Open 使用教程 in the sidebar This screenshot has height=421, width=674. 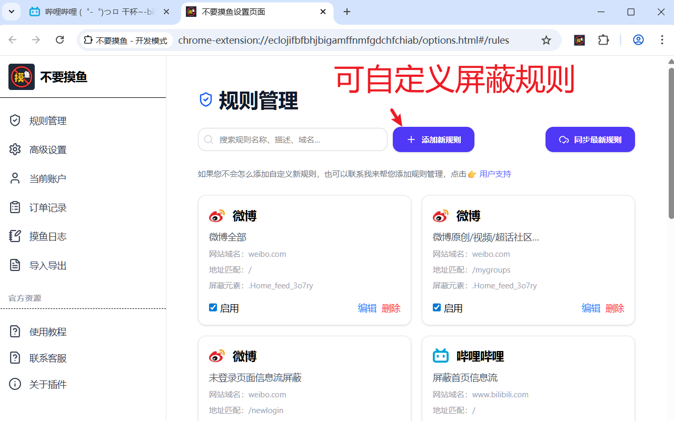pyautogui.click(x=83, y=332)
